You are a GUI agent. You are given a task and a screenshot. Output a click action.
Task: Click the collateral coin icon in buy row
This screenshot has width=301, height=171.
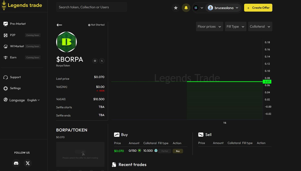tap(156, 150)
